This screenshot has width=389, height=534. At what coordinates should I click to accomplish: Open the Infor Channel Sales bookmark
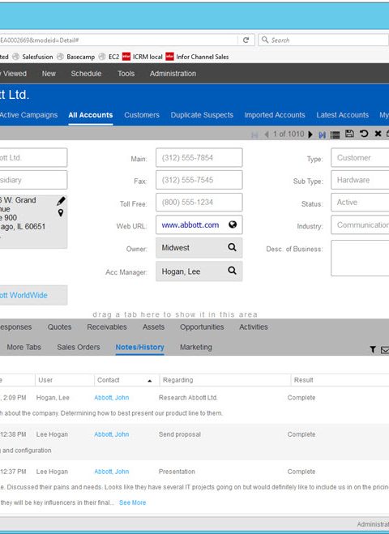pyautogui.click(x=197, y=57)
